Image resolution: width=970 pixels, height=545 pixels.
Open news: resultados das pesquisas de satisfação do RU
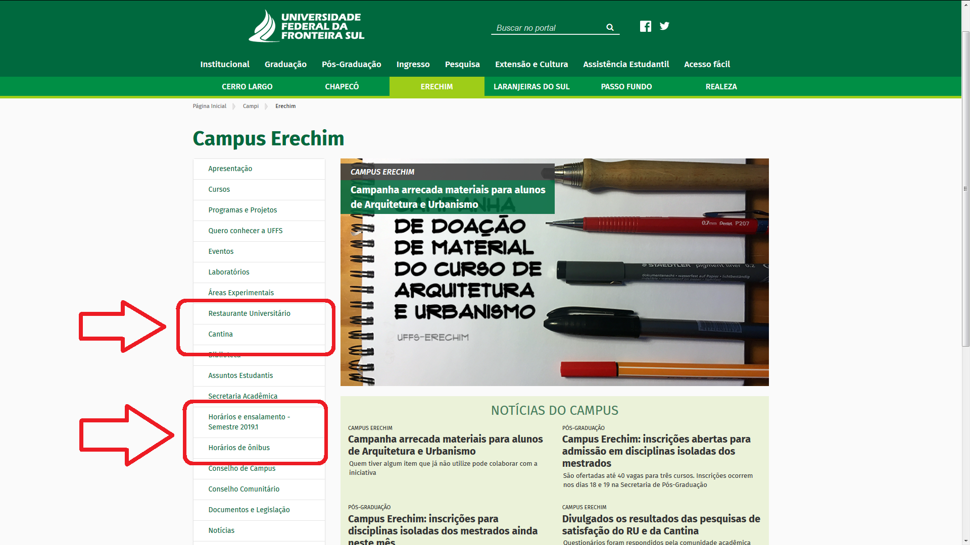click(661, 525)
